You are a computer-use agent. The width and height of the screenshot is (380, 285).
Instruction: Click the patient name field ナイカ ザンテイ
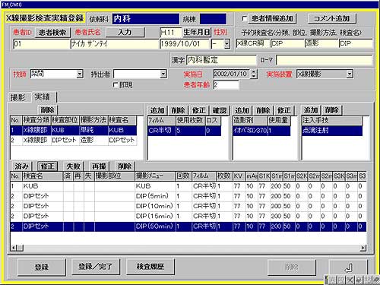tap(115, 44)
